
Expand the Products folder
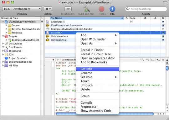point(7,33)
